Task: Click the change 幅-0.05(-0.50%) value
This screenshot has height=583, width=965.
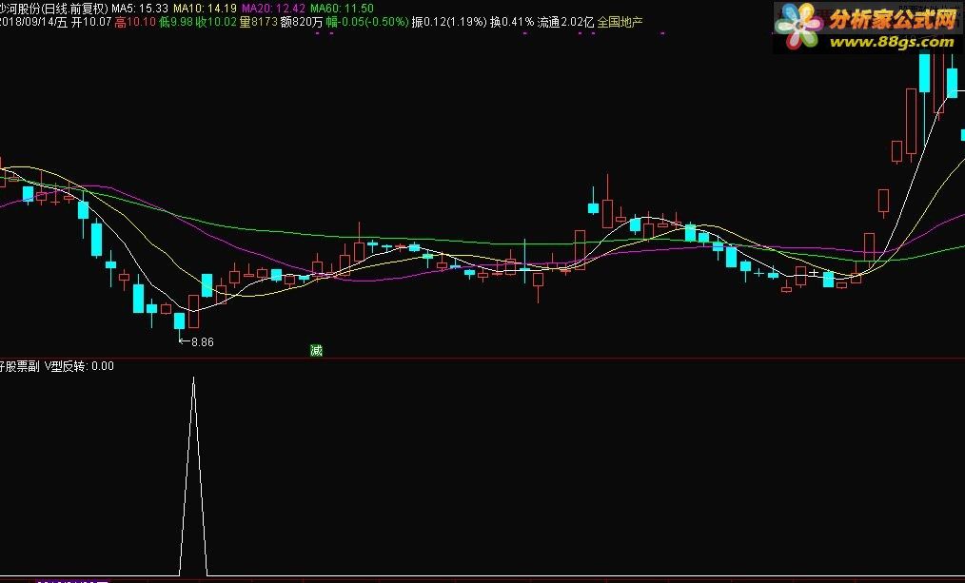Action: [x=366, y=22]
